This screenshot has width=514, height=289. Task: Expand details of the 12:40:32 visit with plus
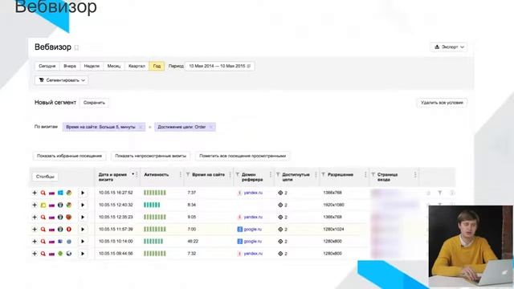pyautogui.click(x=35, y=206)
